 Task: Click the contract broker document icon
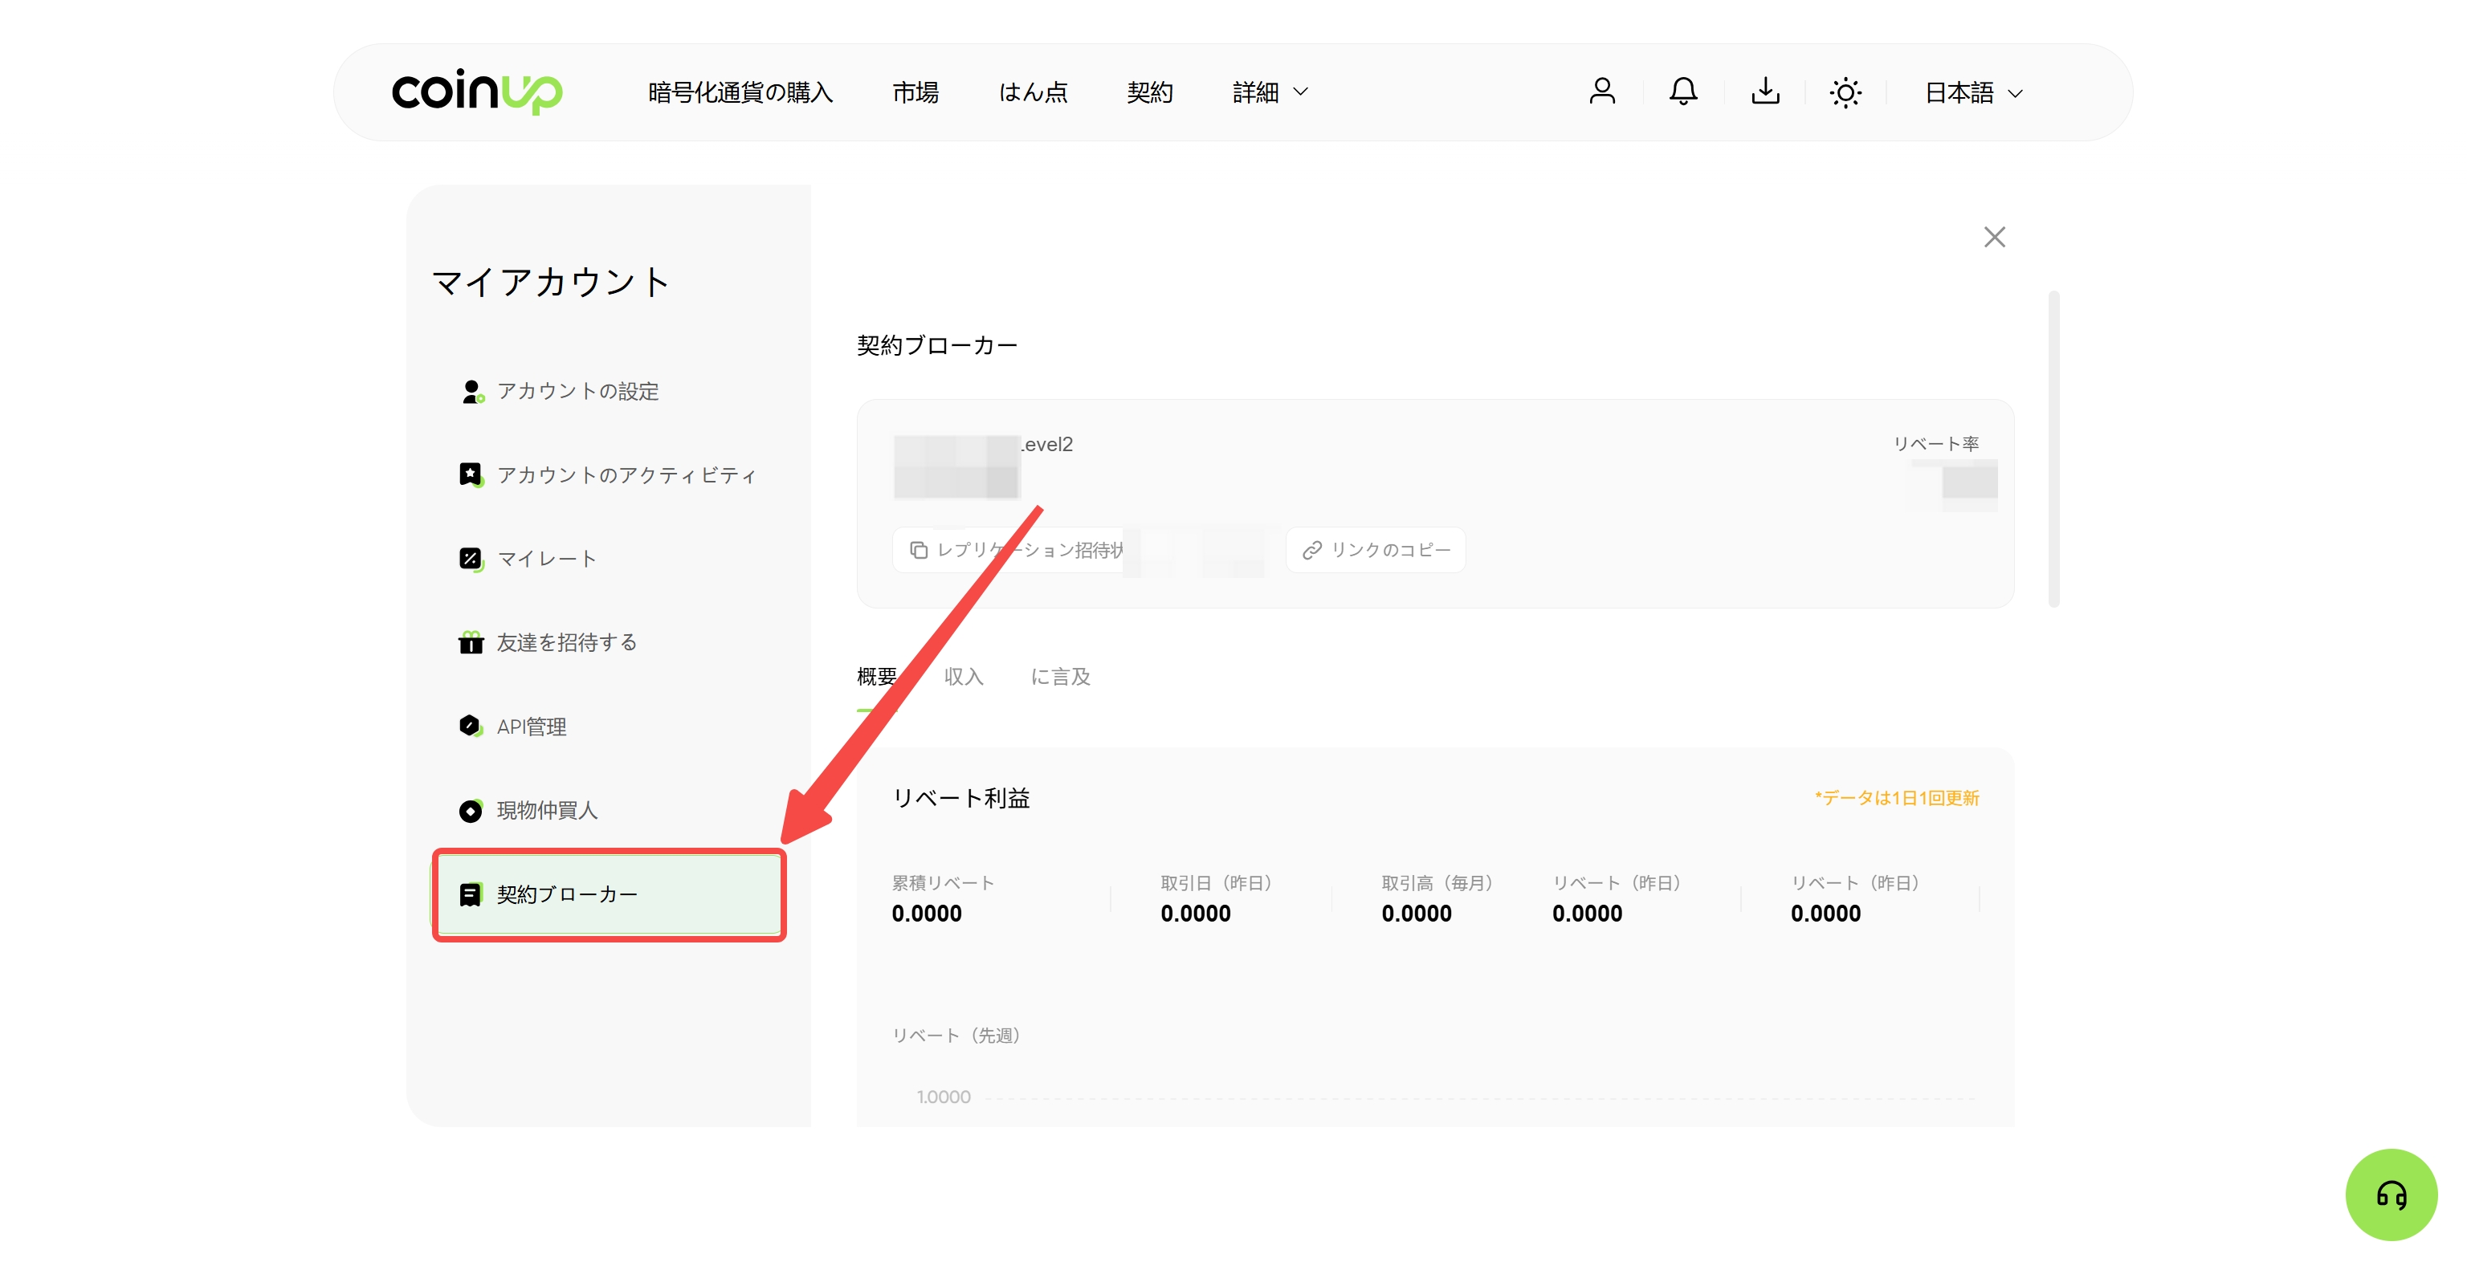(x=471, y=895)
